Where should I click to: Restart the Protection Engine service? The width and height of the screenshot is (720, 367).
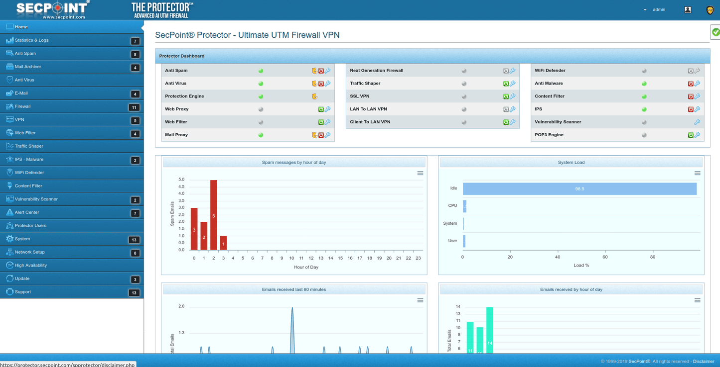tap(314, 96)
